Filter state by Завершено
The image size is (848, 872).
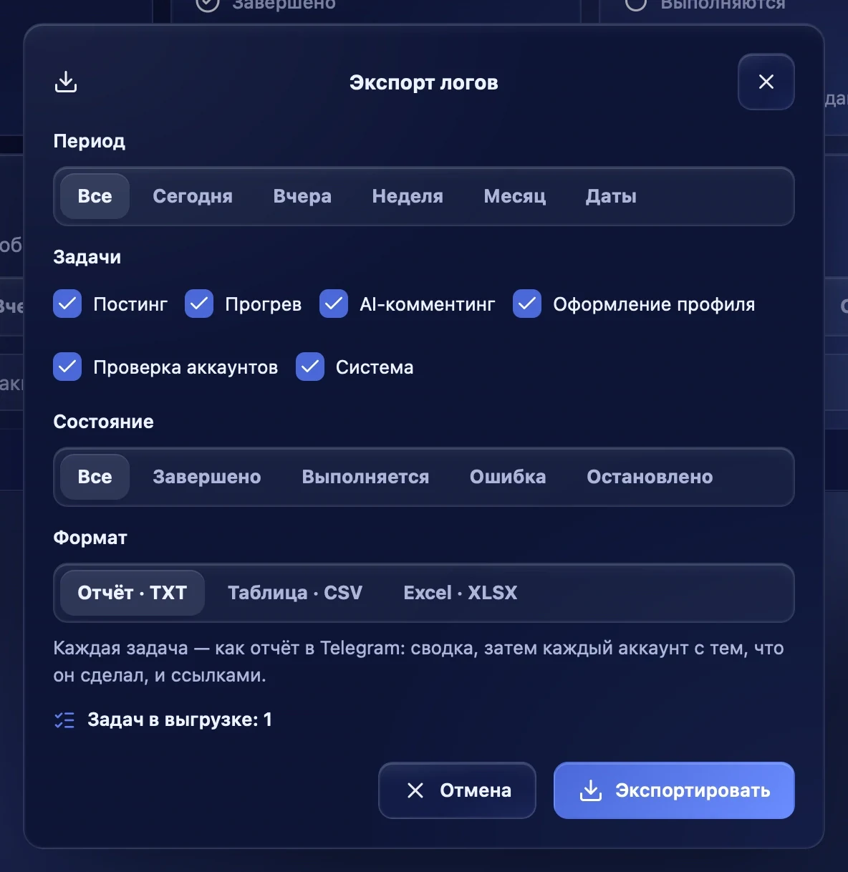(x=207, y=477)
